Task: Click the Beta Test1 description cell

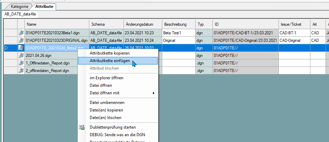Action: (179, 33)
